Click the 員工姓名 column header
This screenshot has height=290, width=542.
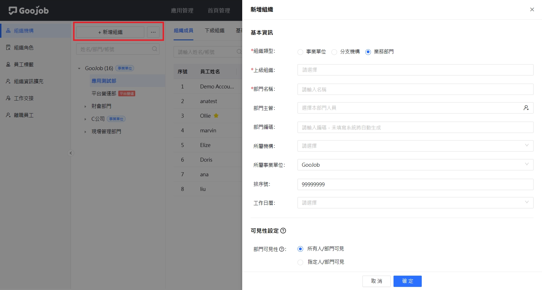tap(210, 72)
